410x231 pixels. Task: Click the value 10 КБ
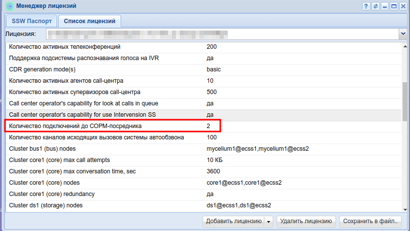point(214,161)
